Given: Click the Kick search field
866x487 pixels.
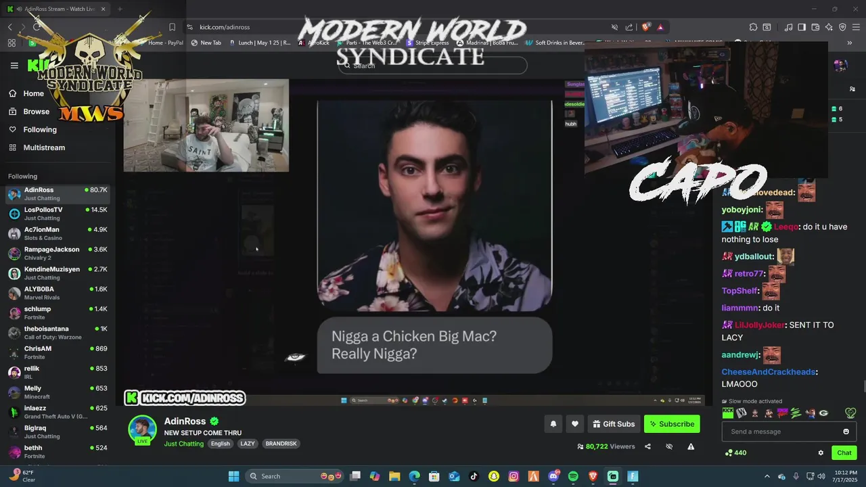Looking at the screenshot, I should click(x=433, y=66).
